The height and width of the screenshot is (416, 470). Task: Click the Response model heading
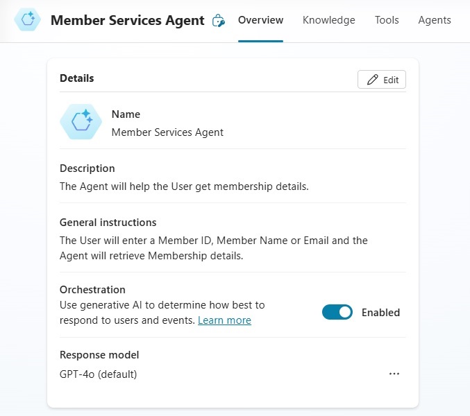tap(99, 355)
